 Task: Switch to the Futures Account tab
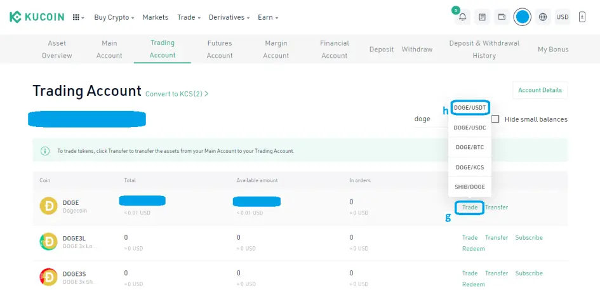click(x=220, y=49)
